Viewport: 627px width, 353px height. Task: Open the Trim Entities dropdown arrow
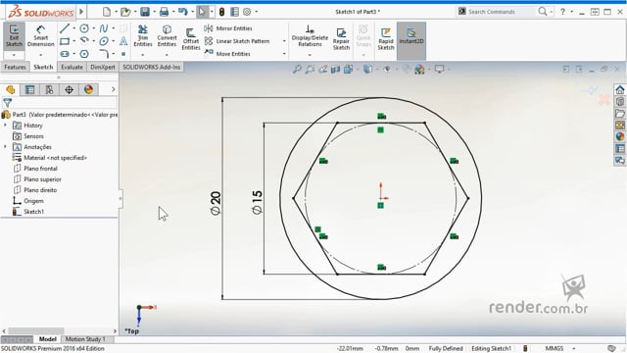(143, 55)
